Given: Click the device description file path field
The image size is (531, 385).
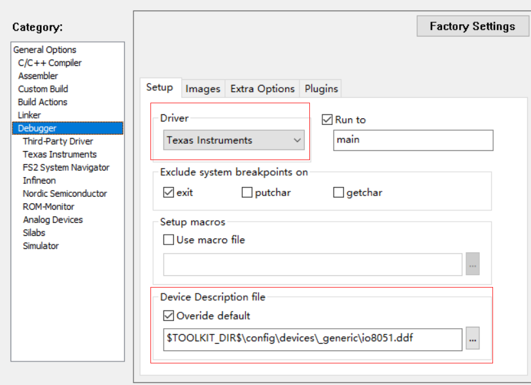Looking at the screenshot, I should [x=313, y=339].
